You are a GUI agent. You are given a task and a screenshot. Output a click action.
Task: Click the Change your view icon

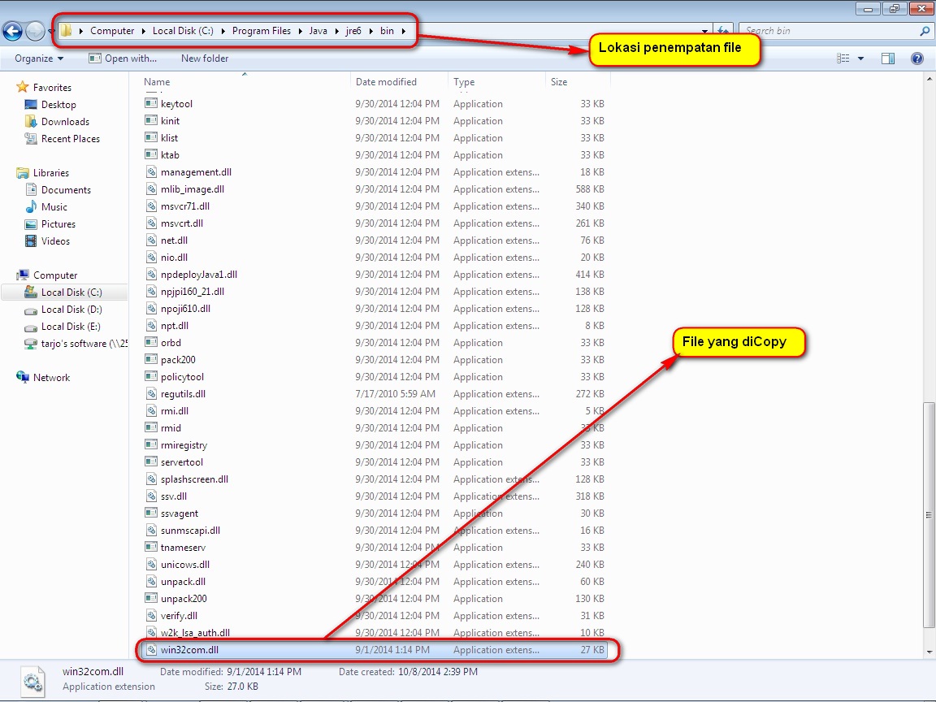tap(843, 58)
